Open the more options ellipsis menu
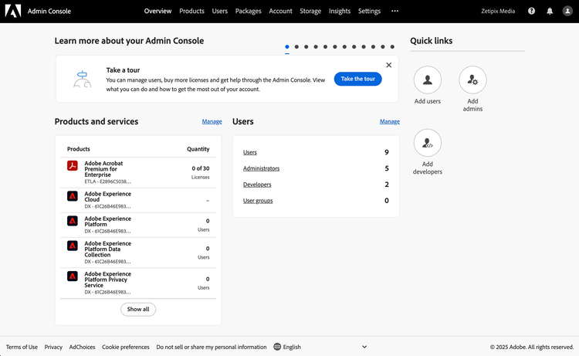Screen dimensions: 579x356 coord(395,11)
